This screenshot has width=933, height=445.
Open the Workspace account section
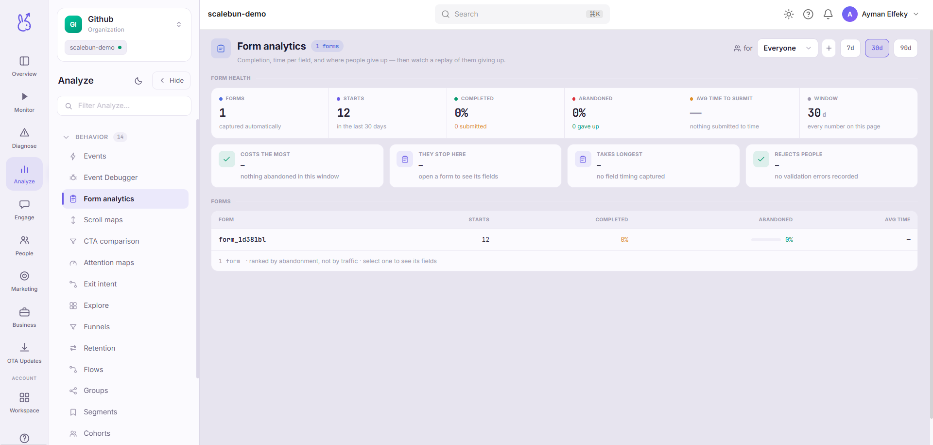pyautogui.click(x=24, y=403)
